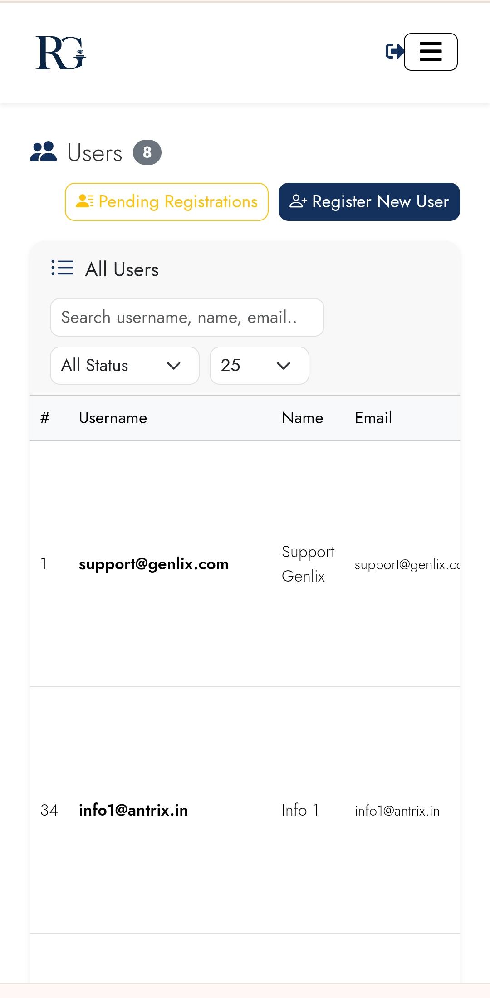This screenshot has height=998, width=490.
Task: Click the user count badge showing 8
Action: [x=147, y=152]
